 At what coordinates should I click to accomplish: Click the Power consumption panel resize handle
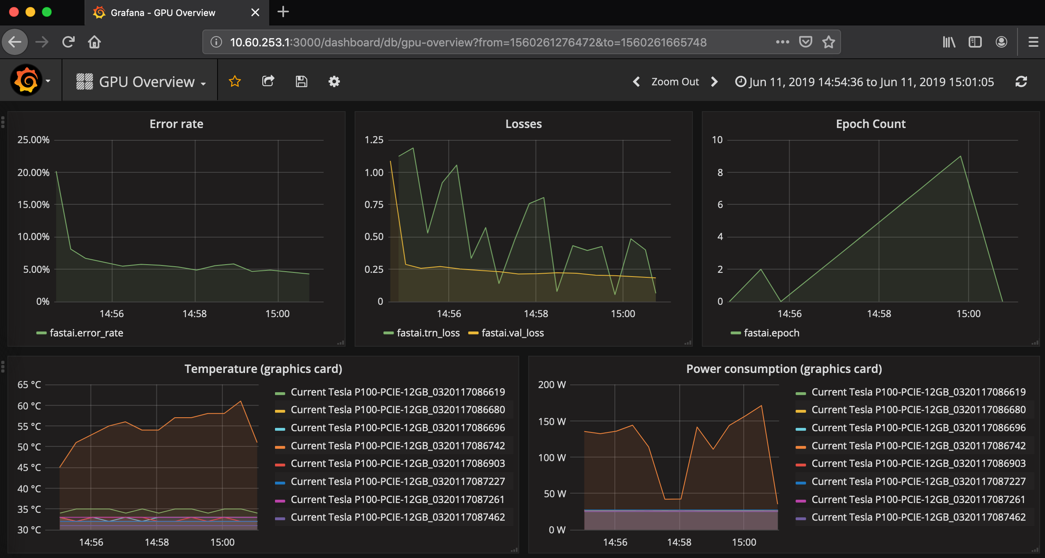1035,550
